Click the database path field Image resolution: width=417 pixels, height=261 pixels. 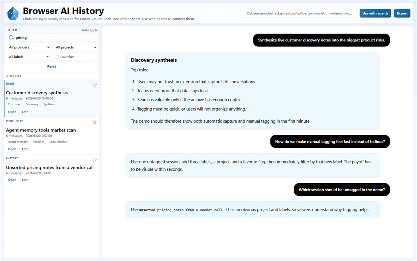(300, 13)
